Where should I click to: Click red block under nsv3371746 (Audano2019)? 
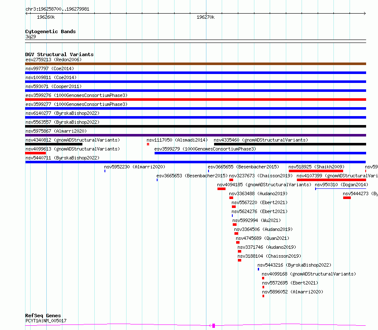[x=240, y=252]
